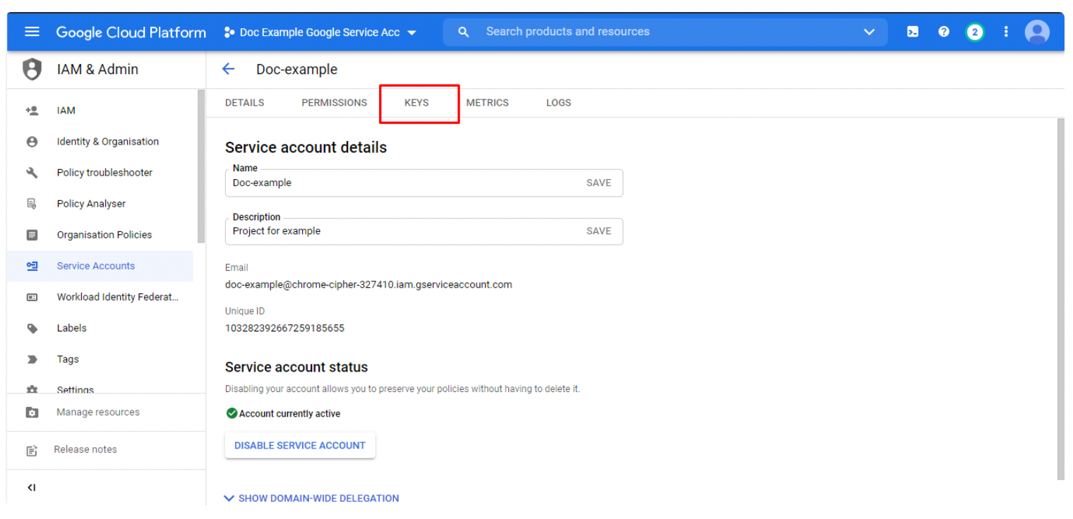
Task: Click the Google Cloud Platform logo text
Action: [x=131, y=32]
